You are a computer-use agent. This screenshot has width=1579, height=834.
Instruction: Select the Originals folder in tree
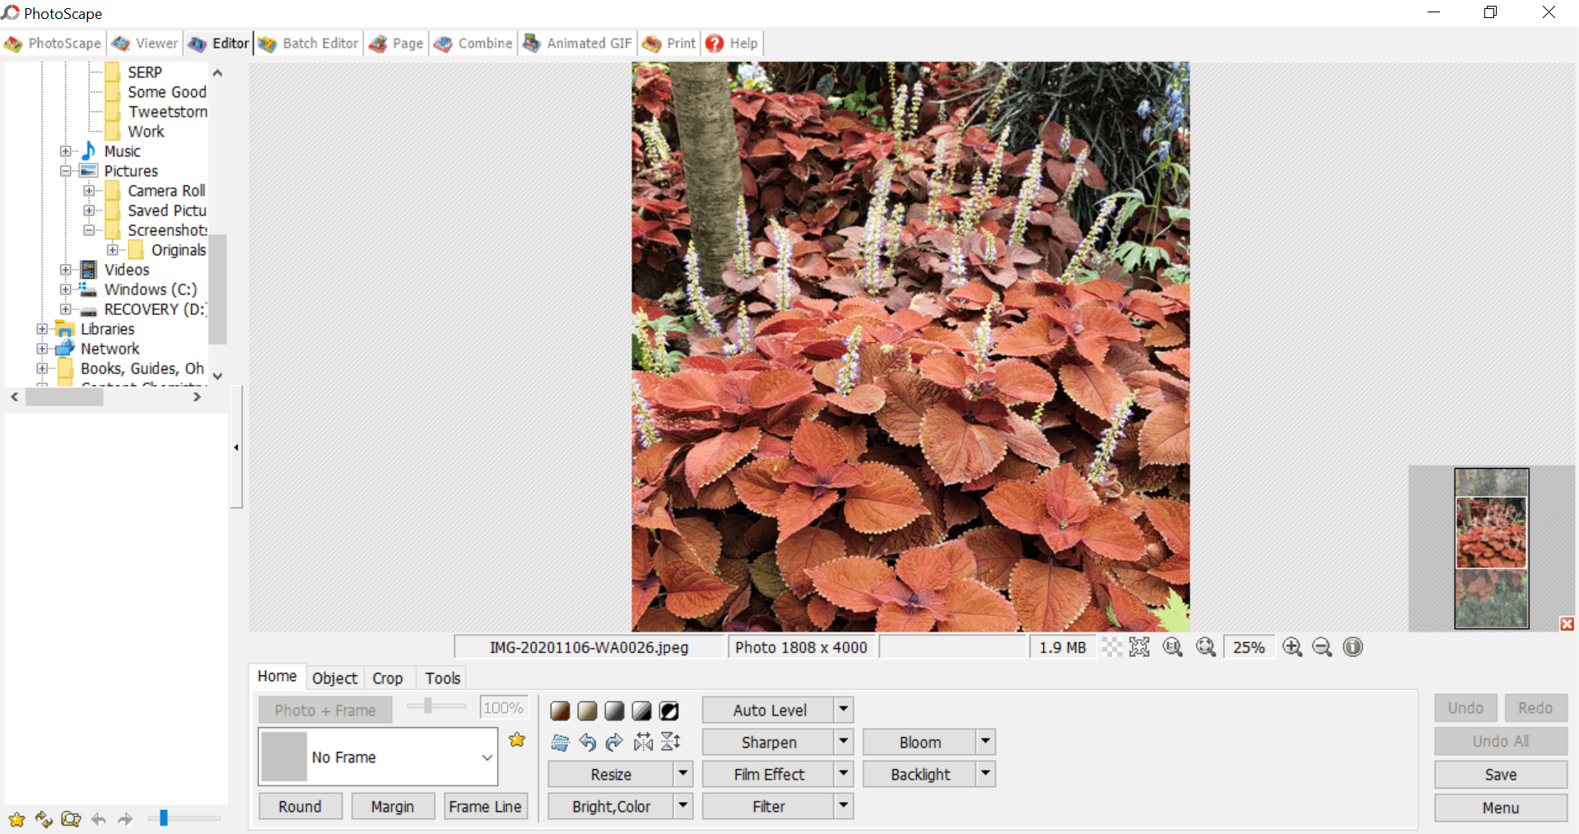[x=178, y=250]
